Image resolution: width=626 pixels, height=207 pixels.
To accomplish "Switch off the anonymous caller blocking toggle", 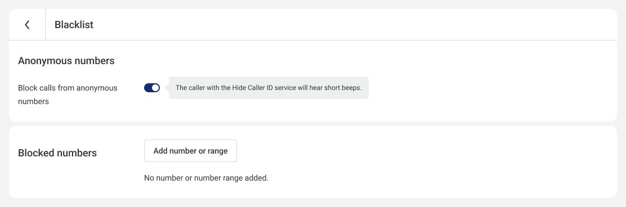I will [152, 88].
